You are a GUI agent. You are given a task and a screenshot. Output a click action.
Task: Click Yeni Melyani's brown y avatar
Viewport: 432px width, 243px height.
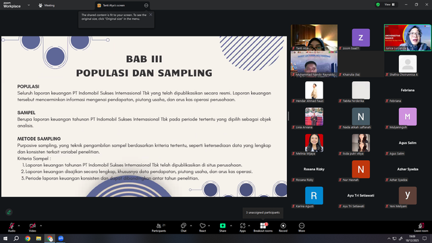coord(408,195)
